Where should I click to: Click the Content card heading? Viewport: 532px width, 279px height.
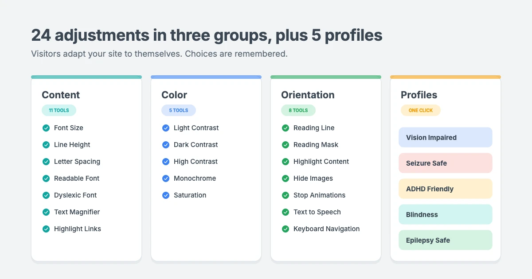click(x=61, y=95)
